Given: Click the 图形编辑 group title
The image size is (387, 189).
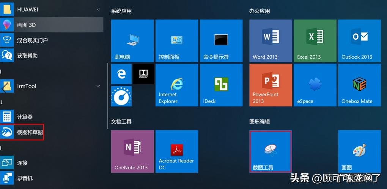Looking at the screenshot, I should point(260,121).
